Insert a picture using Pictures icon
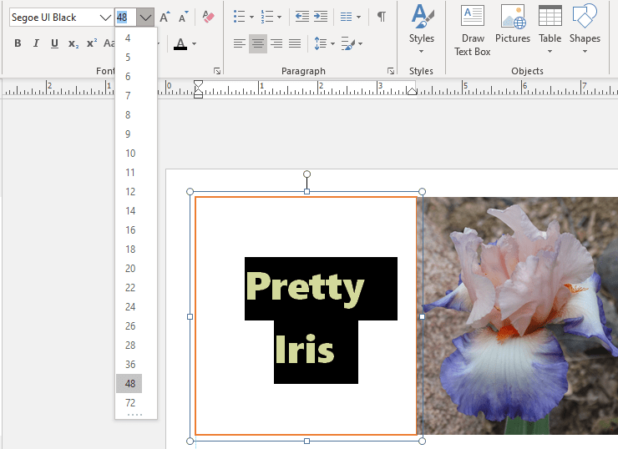The image size is (618, 449). coord(513,25)
